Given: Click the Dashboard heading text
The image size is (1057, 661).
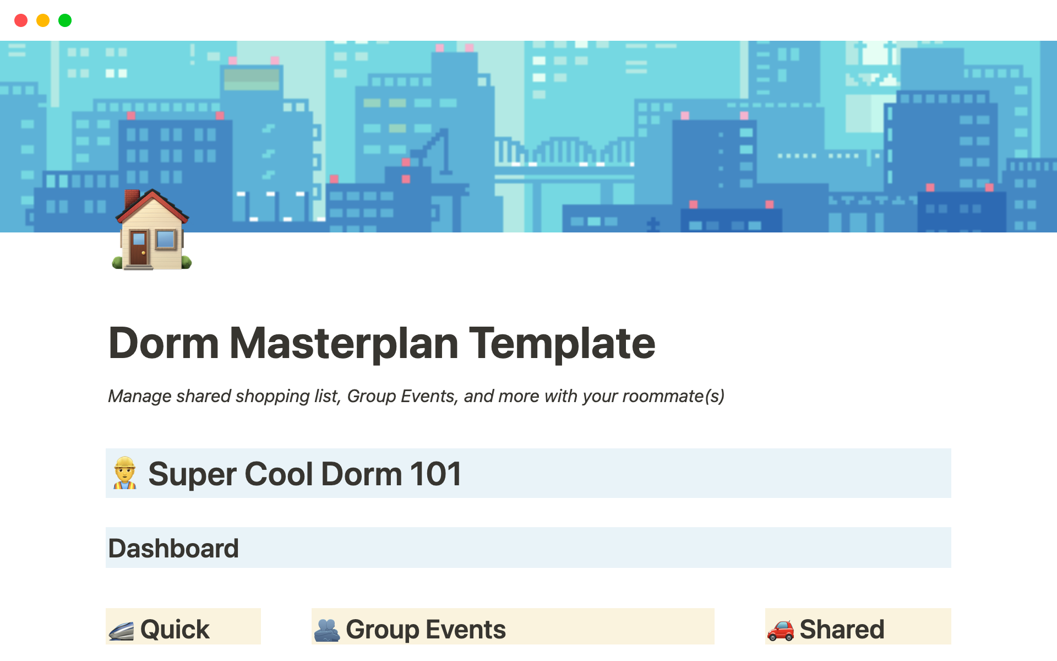Looking at the screenshot, I should coord(173,549).
